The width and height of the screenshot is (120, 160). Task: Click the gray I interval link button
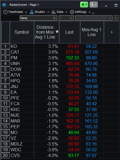[94, 5]
